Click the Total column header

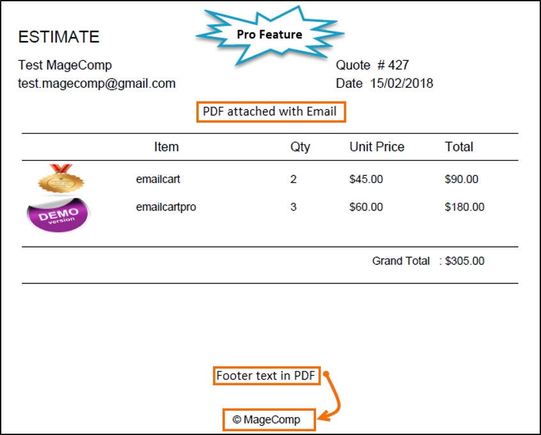[x=459, y=147]
